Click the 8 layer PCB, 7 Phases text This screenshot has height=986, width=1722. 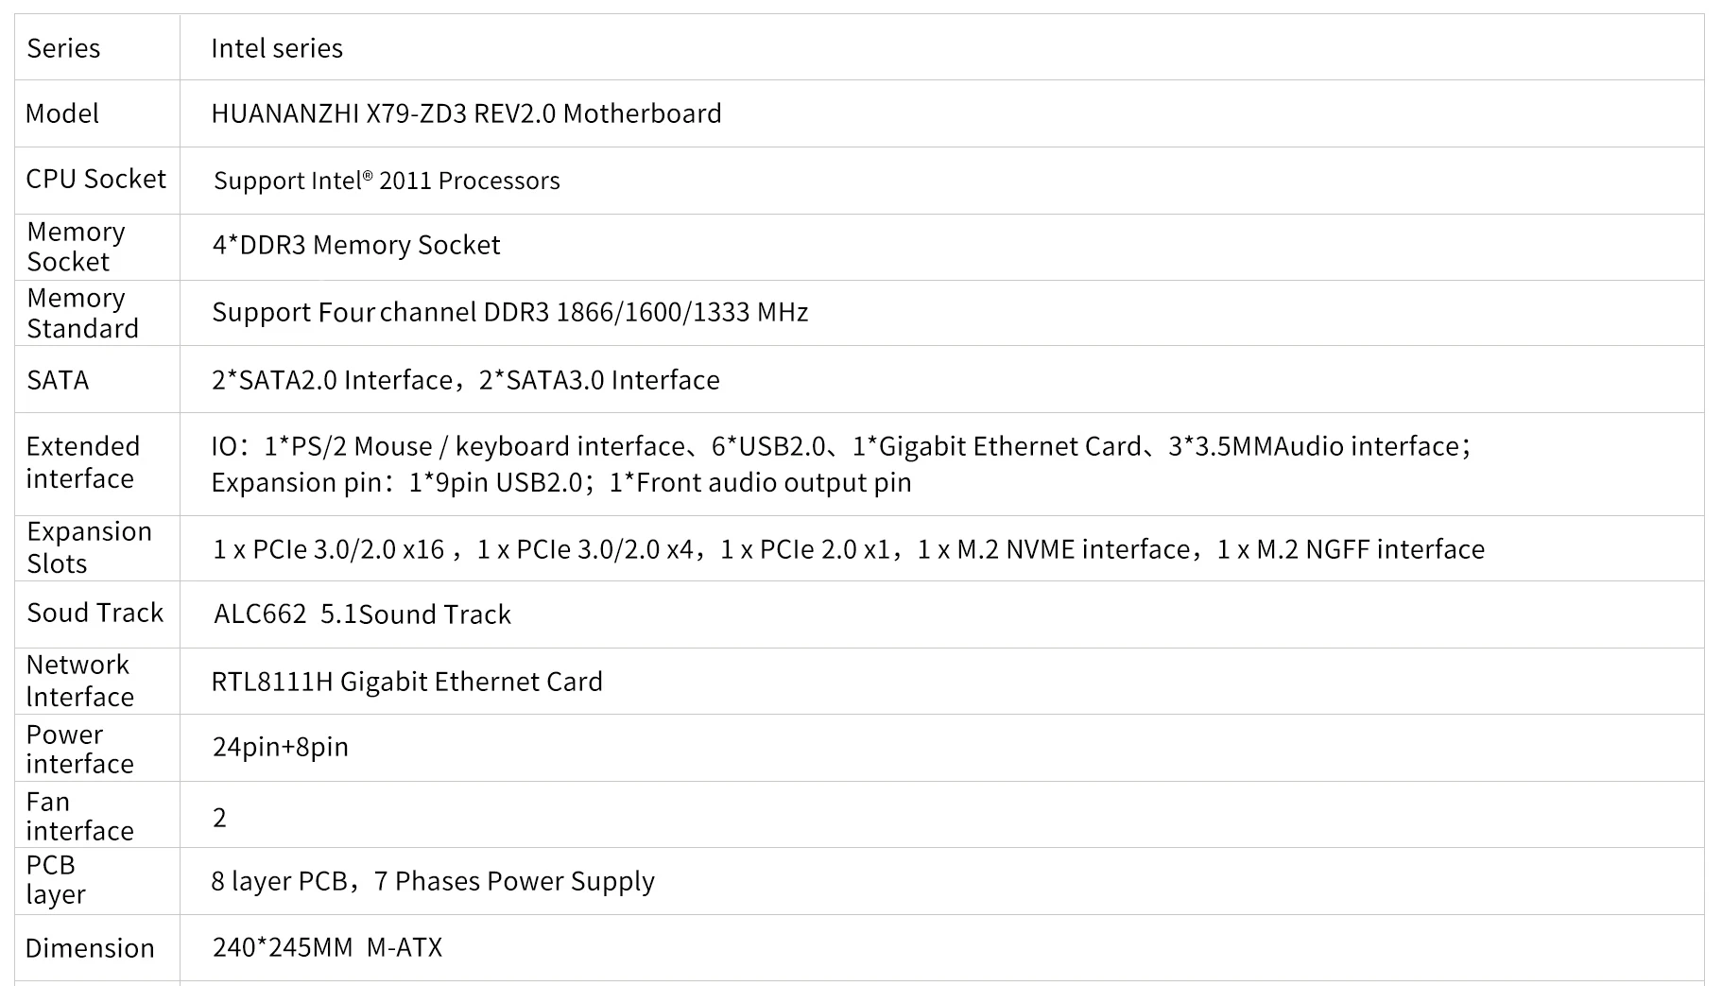click(x=433, y=881)
